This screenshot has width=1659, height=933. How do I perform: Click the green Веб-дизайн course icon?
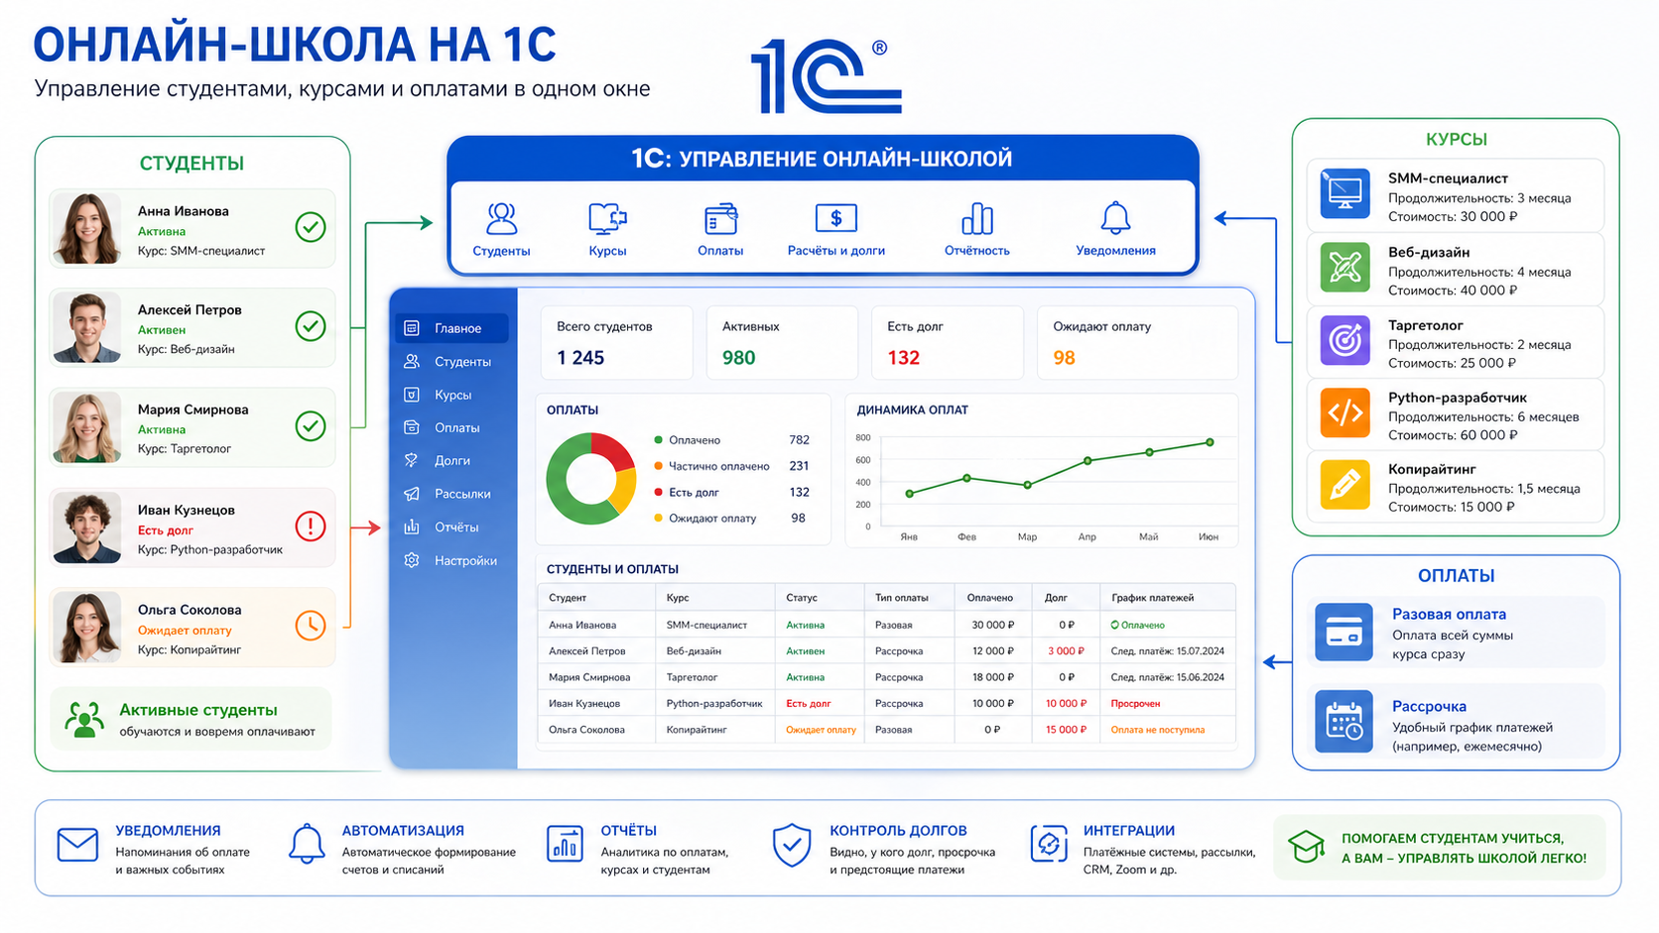(1344, 268)
